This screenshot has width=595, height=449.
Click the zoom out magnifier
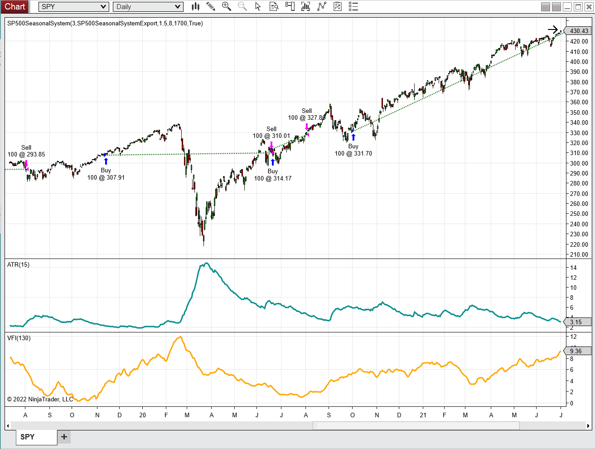(x=242, y=6)
